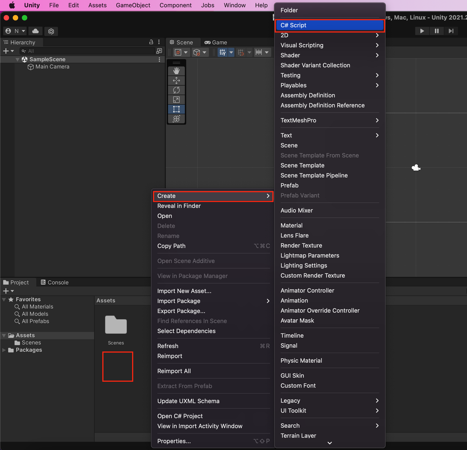Select the Rect tool
The height and width of the screenshot is (450, 467).
pyautogui.click(x=177, y=109)
